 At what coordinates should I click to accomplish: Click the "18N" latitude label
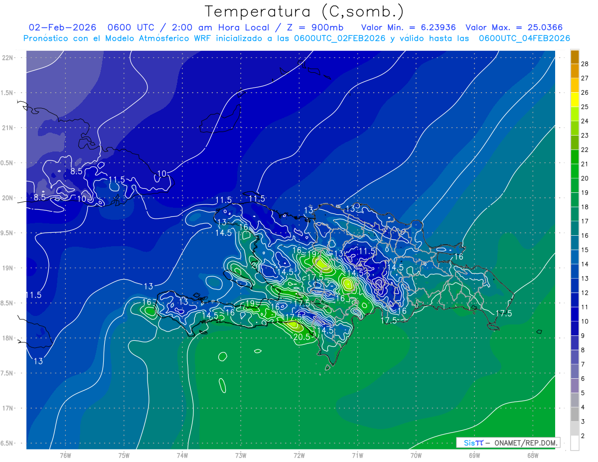click(7, 338)
